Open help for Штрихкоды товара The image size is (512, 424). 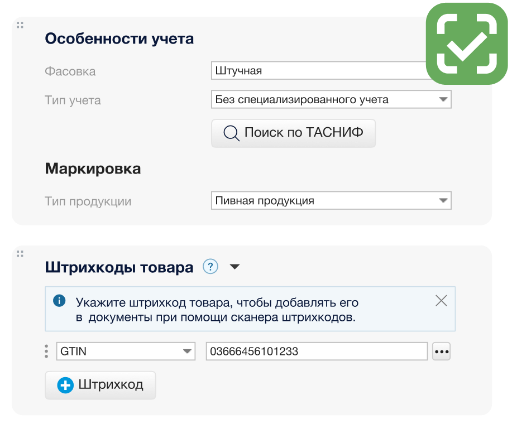(x=210, y=267)
